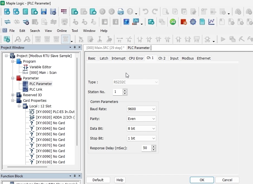The height and width of the screenshot is (184, 253).
Task: Click the red and purple grid toolbar icon
Action: 64,12
